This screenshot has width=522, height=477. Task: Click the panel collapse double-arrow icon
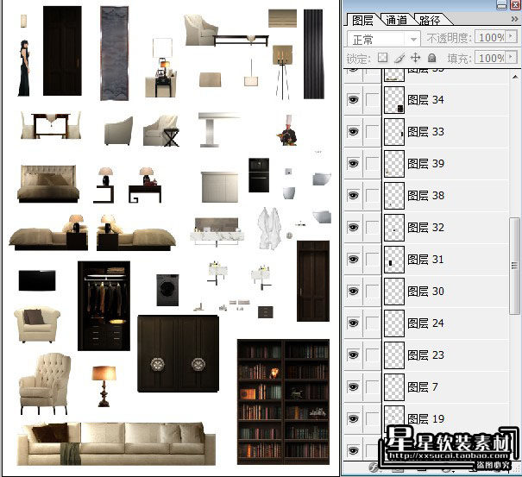(x=514, y=19)
